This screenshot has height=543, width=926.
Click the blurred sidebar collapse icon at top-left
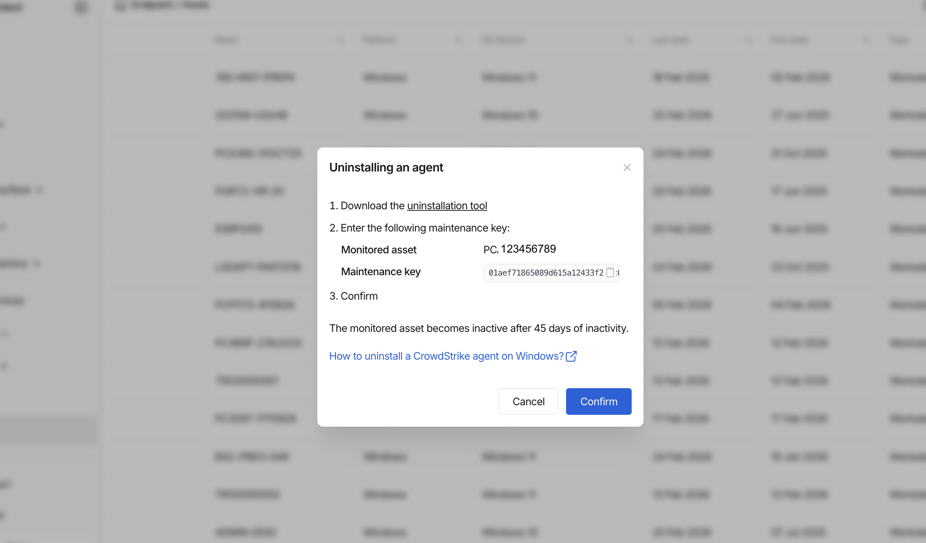point(81,7)
